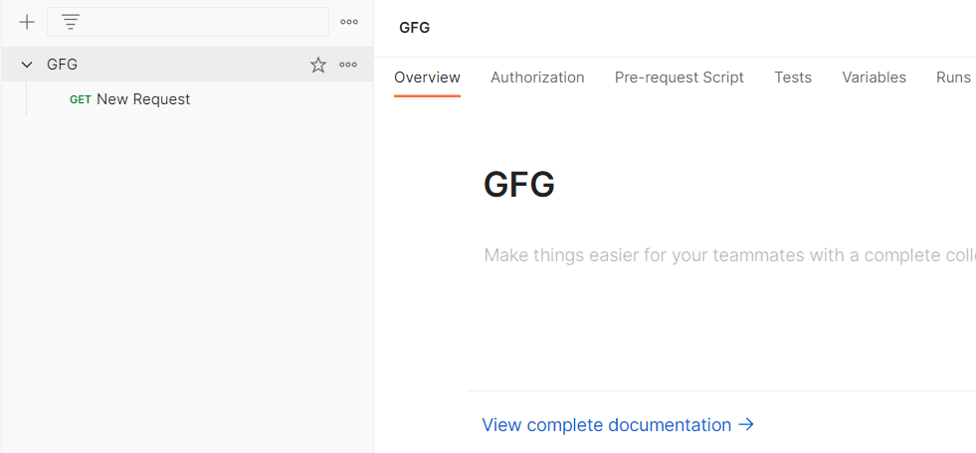Open the GFG collection's more actions menu
Screen dimensions: 976x453
coord(348,65)
